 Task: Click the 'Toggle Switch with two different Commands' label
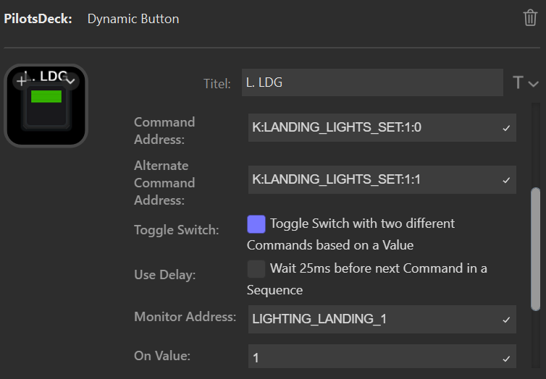362,223
